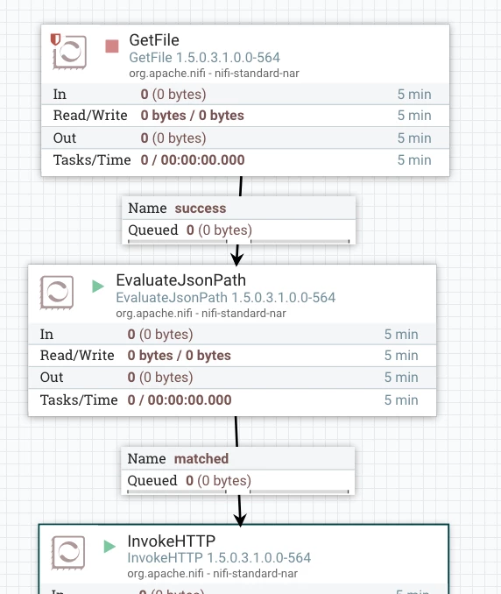This screenshot has width=501, height=594.
Task: Click the In row value of GetFile
Action: 173,95
